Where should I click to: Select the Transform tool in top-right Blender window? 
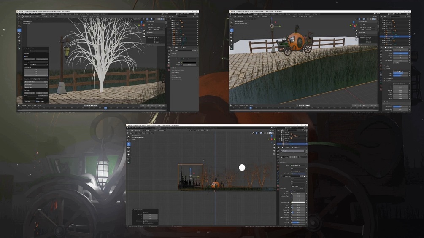click(232, 40)
